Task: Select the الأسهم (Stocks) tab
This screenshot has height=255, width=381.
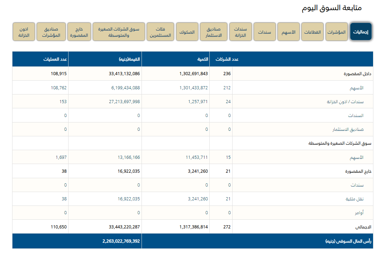Action: [289, 31]
